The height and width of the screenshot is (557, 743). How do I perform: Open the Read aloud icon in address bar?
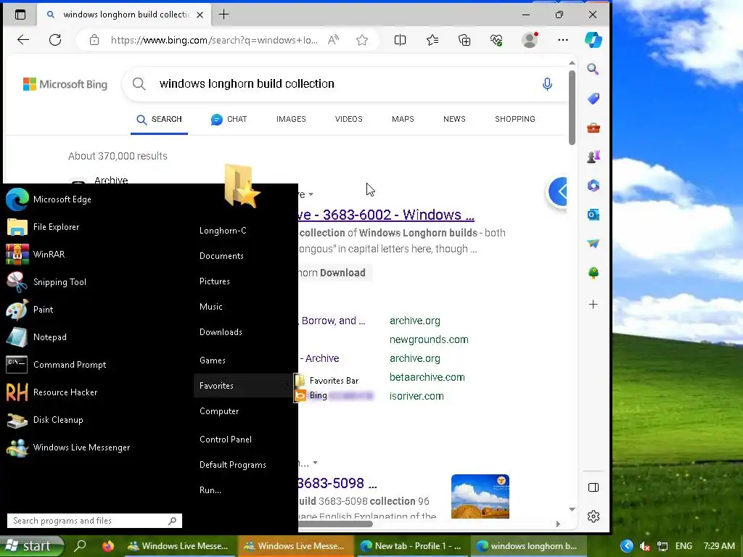tap(334, 41)
